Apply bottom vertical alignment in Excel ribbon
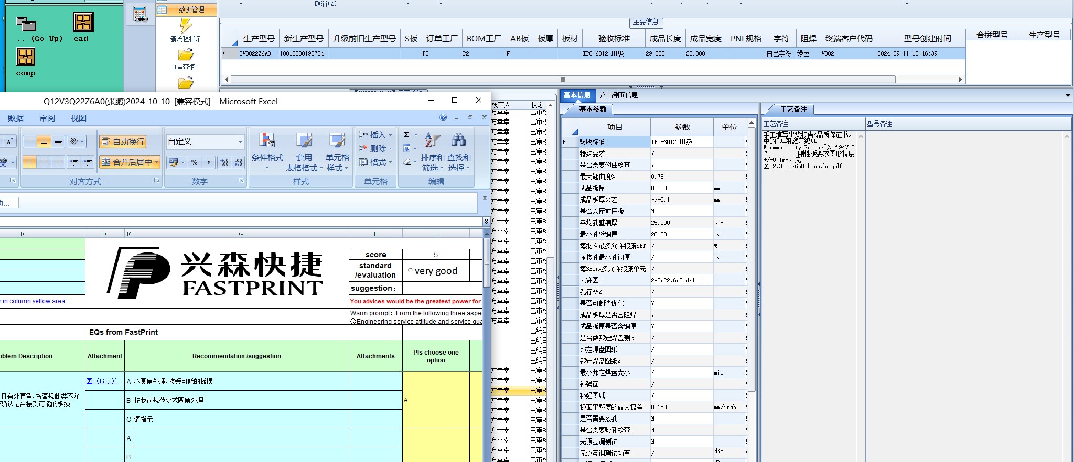The height and width of the screenshot is (462, 1074). 58,141
